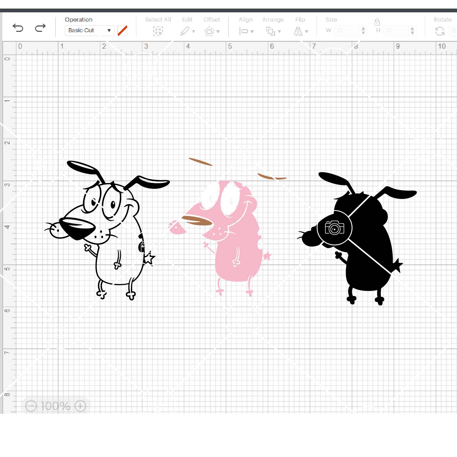The width and height of the screenshot is (457, 457).
Task: Click the Select All icon
Action: (158, 31)
